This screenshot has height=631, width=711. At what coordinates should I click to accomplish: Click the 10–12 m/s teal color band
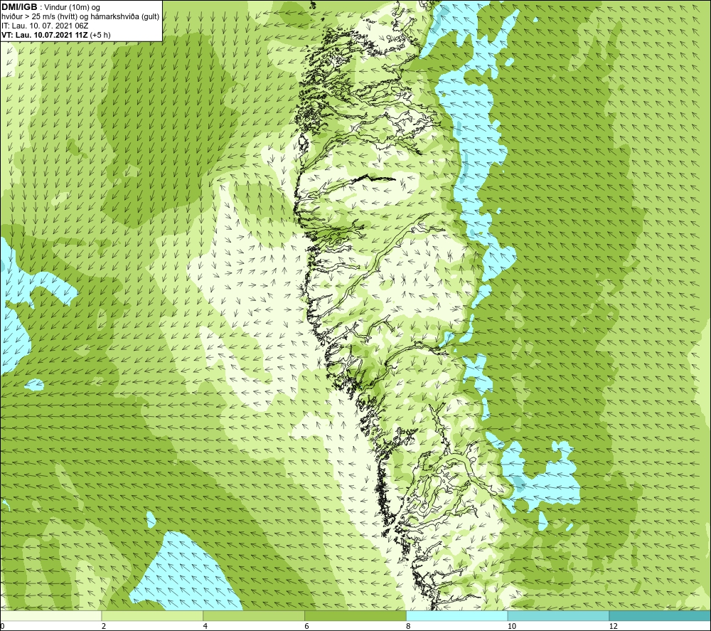coord(559,615)
